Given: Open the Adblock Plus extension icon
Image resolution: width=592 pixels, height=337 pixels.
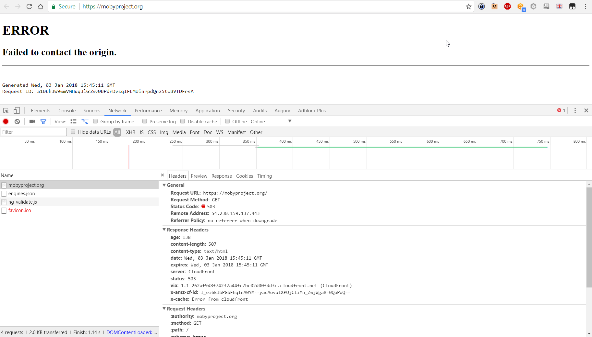Looking at the screenshot, I should (x=508, y=6).
